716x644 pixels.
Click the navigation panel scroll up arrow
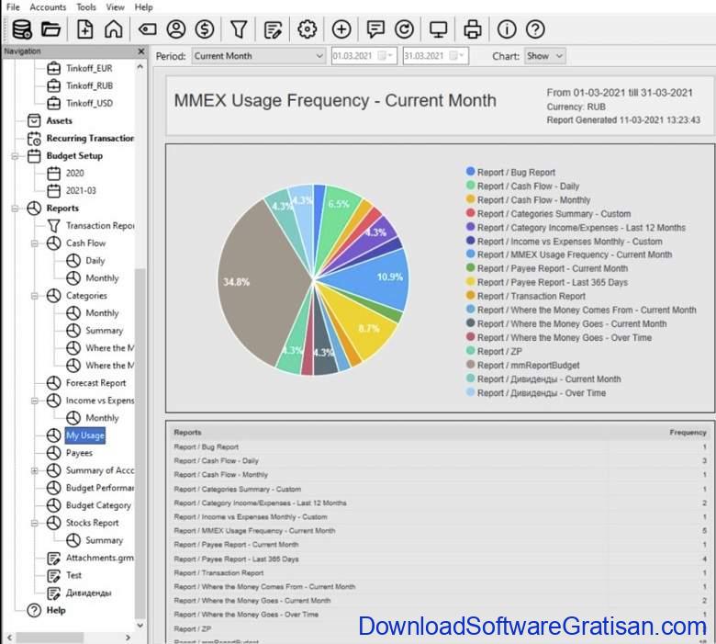[140, 67]
